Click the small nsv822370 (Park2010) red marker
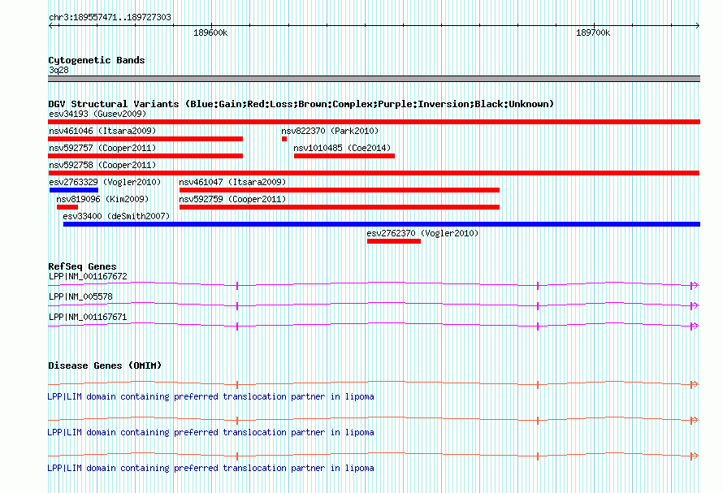This screenshot has width=723, height=493. (284, 139)
